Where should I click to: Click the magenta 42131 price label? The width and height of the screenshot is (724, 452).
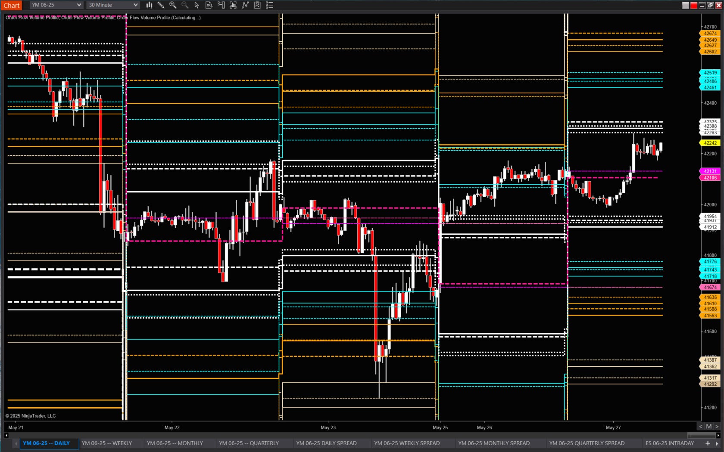tap(710, 171)
